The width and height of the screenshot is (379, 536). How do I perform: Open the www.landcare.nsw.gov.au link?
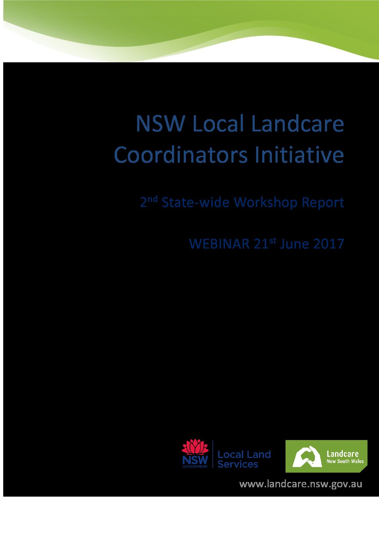pos(301,484)
